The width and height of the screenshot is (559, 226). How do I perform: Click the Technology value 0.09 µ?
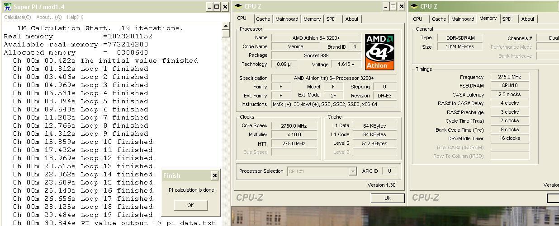pyautogui.click(x=284, y=64)
